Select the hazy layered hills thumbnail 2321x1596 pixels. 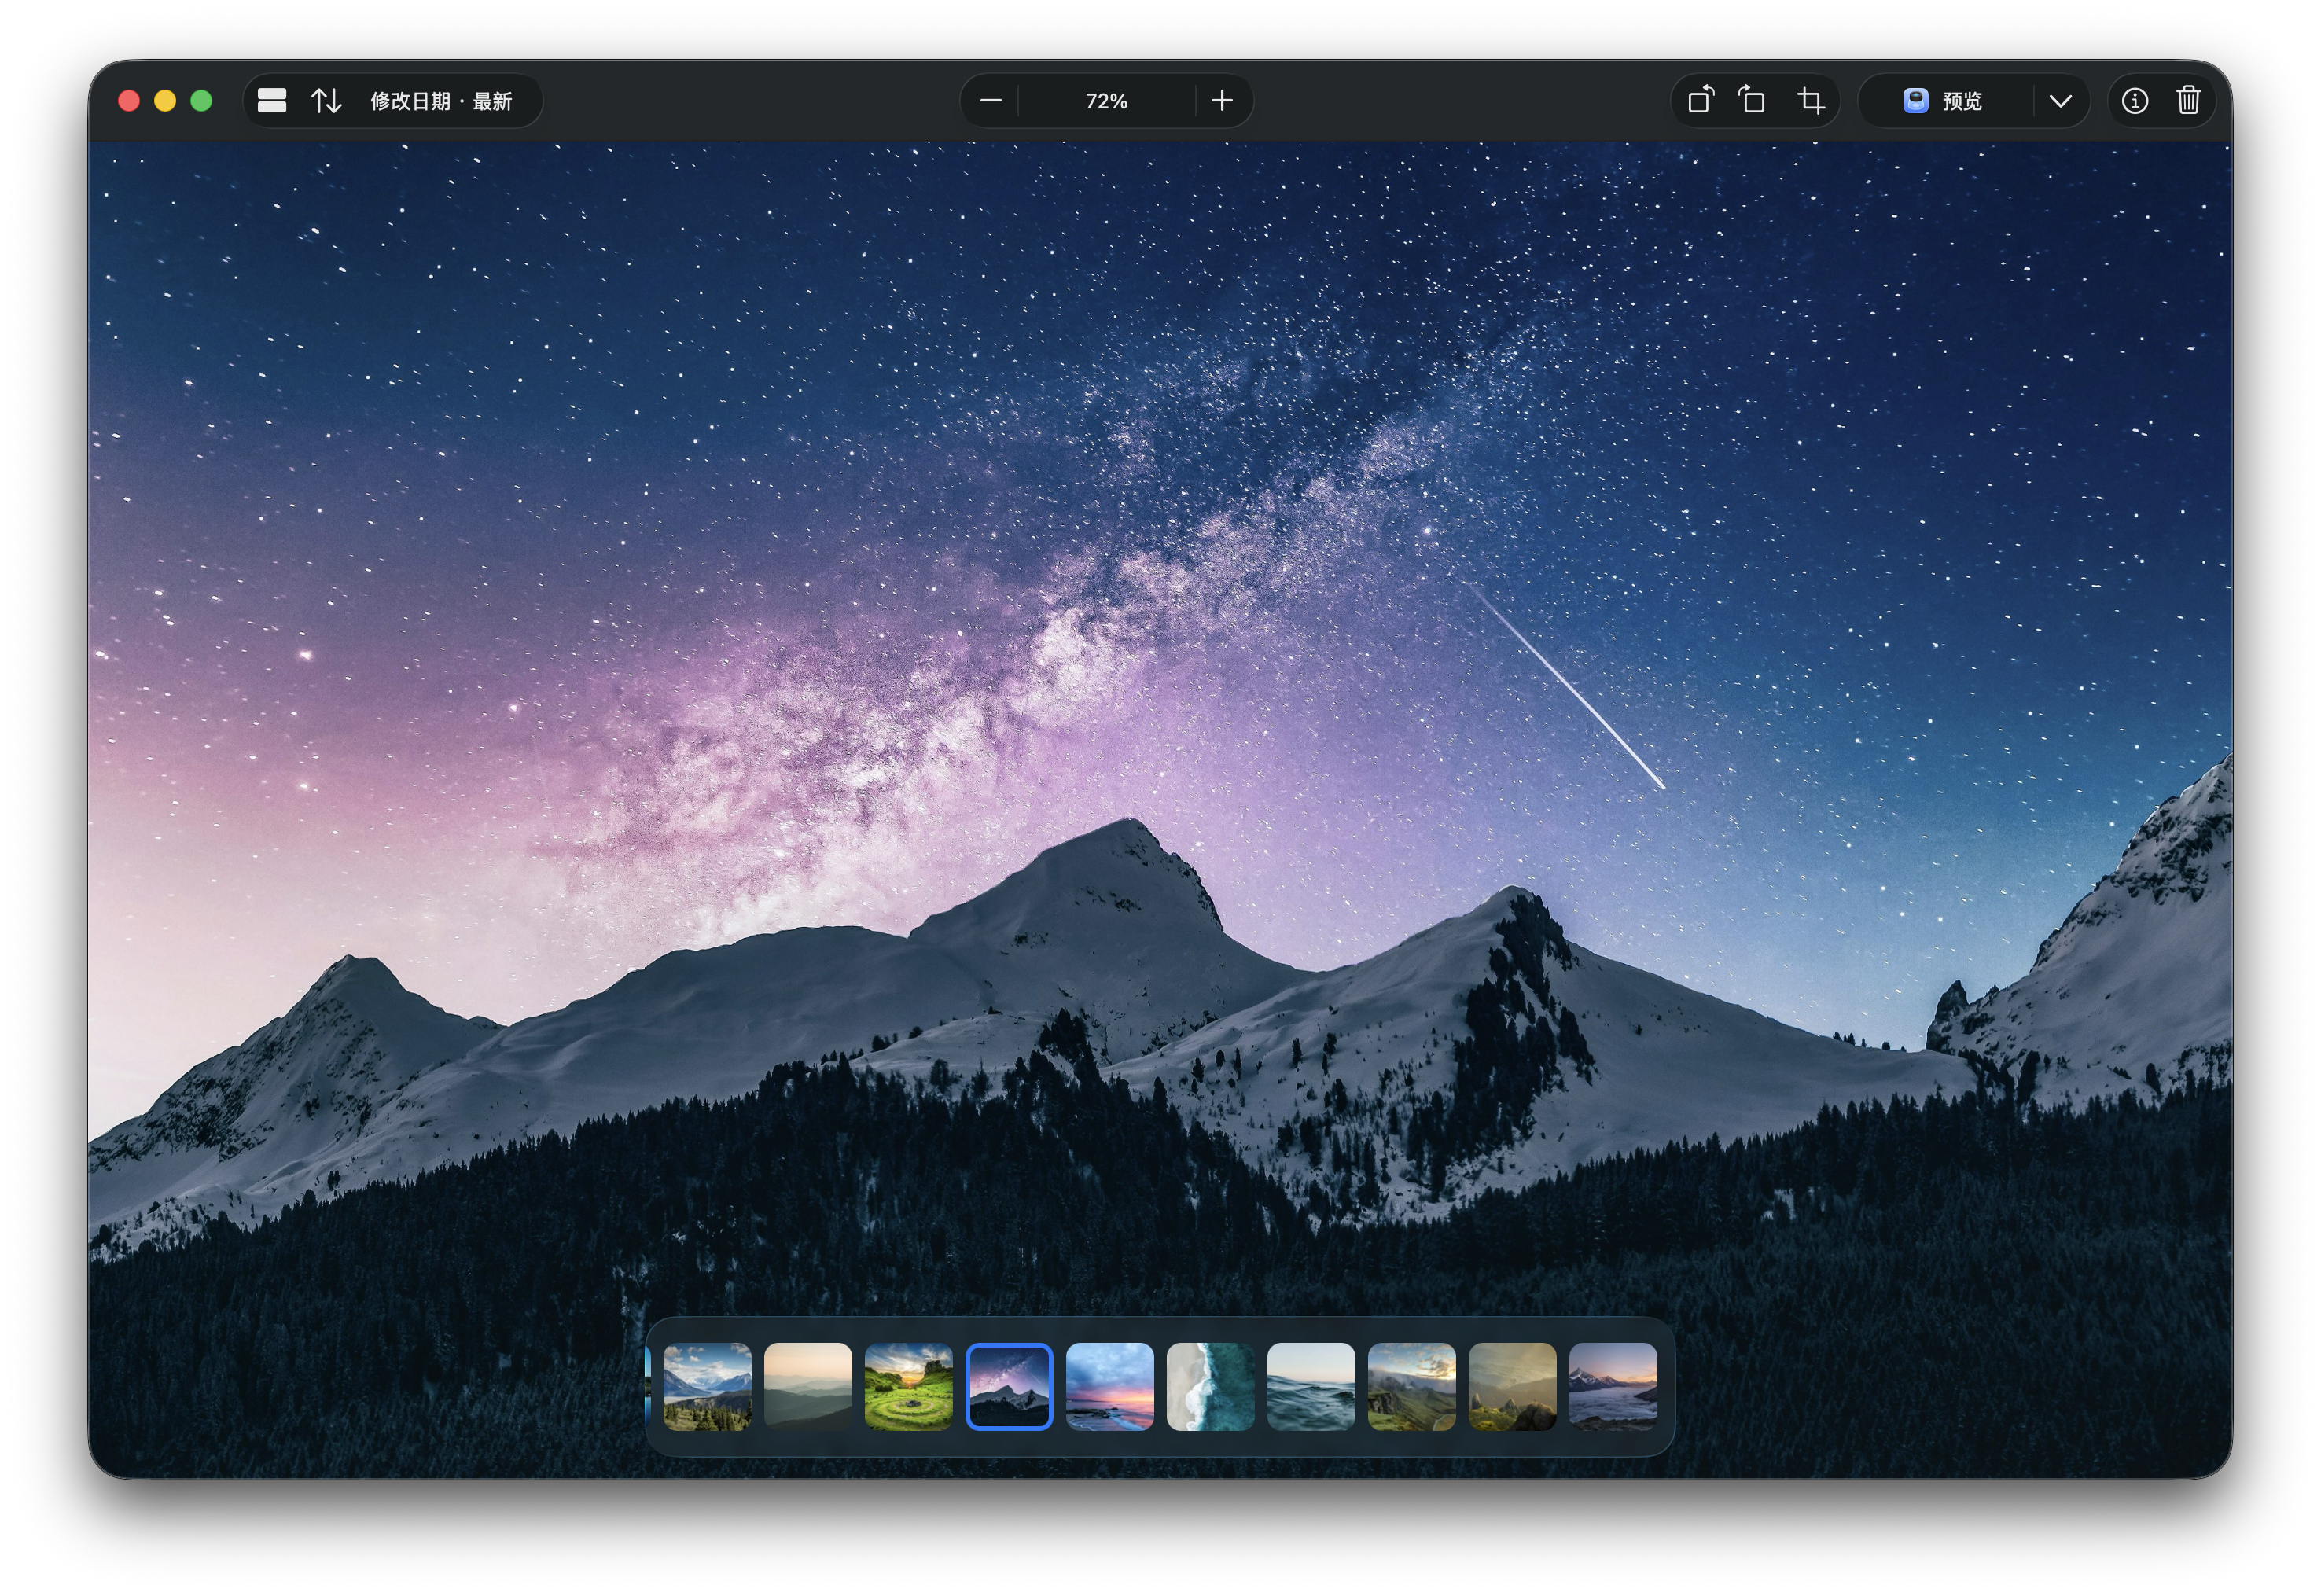[808, 1387]
